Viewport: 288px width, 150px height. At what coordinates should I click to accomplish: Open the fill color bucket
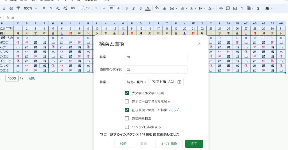157,8
